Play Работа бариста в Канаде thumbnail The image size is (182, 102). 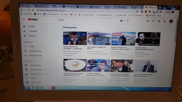pyautogui.click(x=122, y=66)
